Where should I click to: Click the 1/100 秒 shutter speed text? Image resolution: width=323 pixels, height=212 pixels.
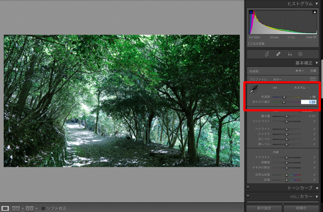(x=311, y=38)
